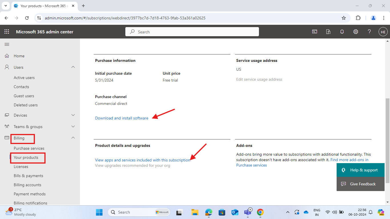
Task: Open the HE account avatar
Action: tap(383, 32)
